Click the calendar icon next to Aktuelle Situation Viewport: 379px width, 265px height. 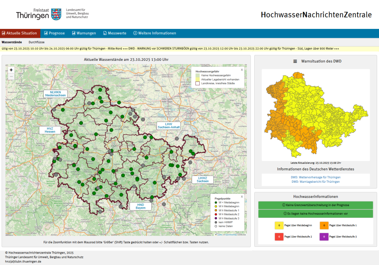[x=4, y=33]
